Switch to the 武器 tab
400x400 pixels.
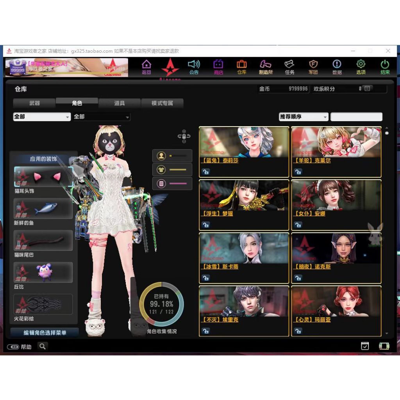pyautogui.click(x=34, y=103)
